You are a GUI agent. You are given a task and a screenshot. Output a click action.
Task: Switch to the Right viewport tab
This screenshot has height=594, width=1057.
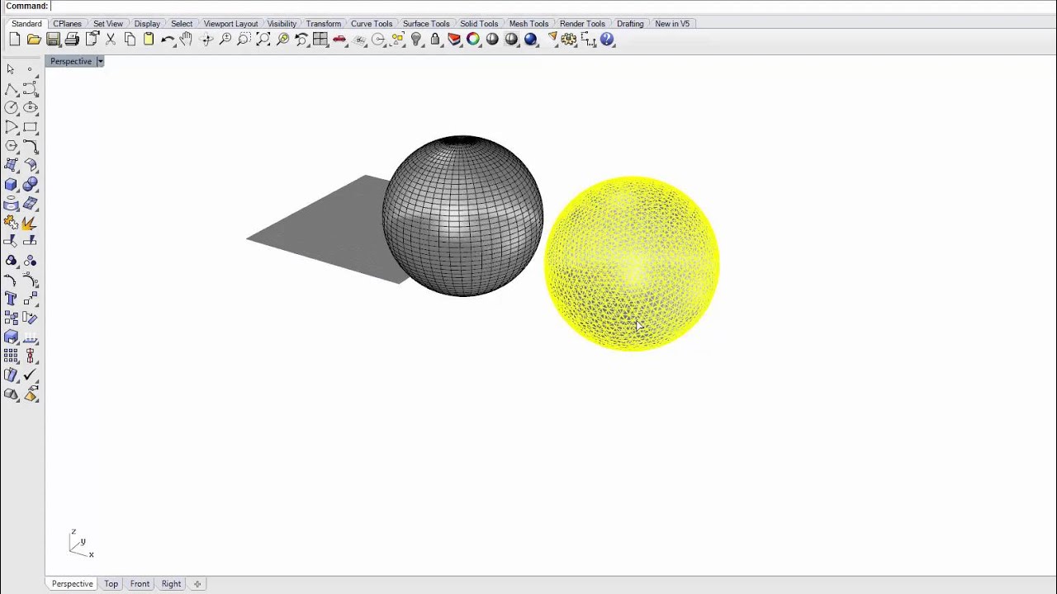[171, 584]
